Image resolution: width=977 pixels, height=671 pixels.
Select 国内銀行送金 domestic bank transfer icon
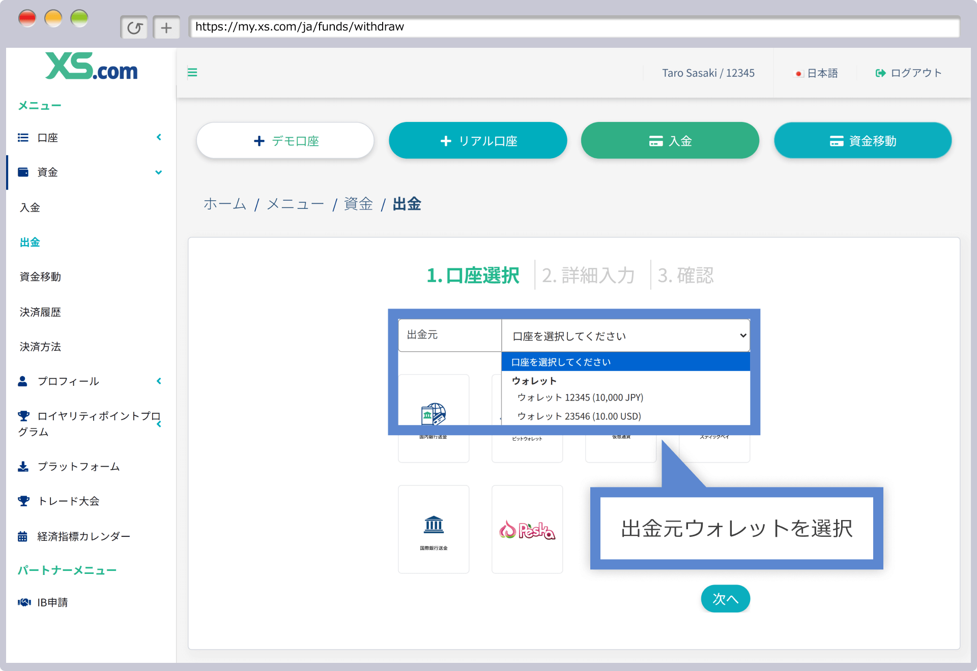[x=434, y=414]
